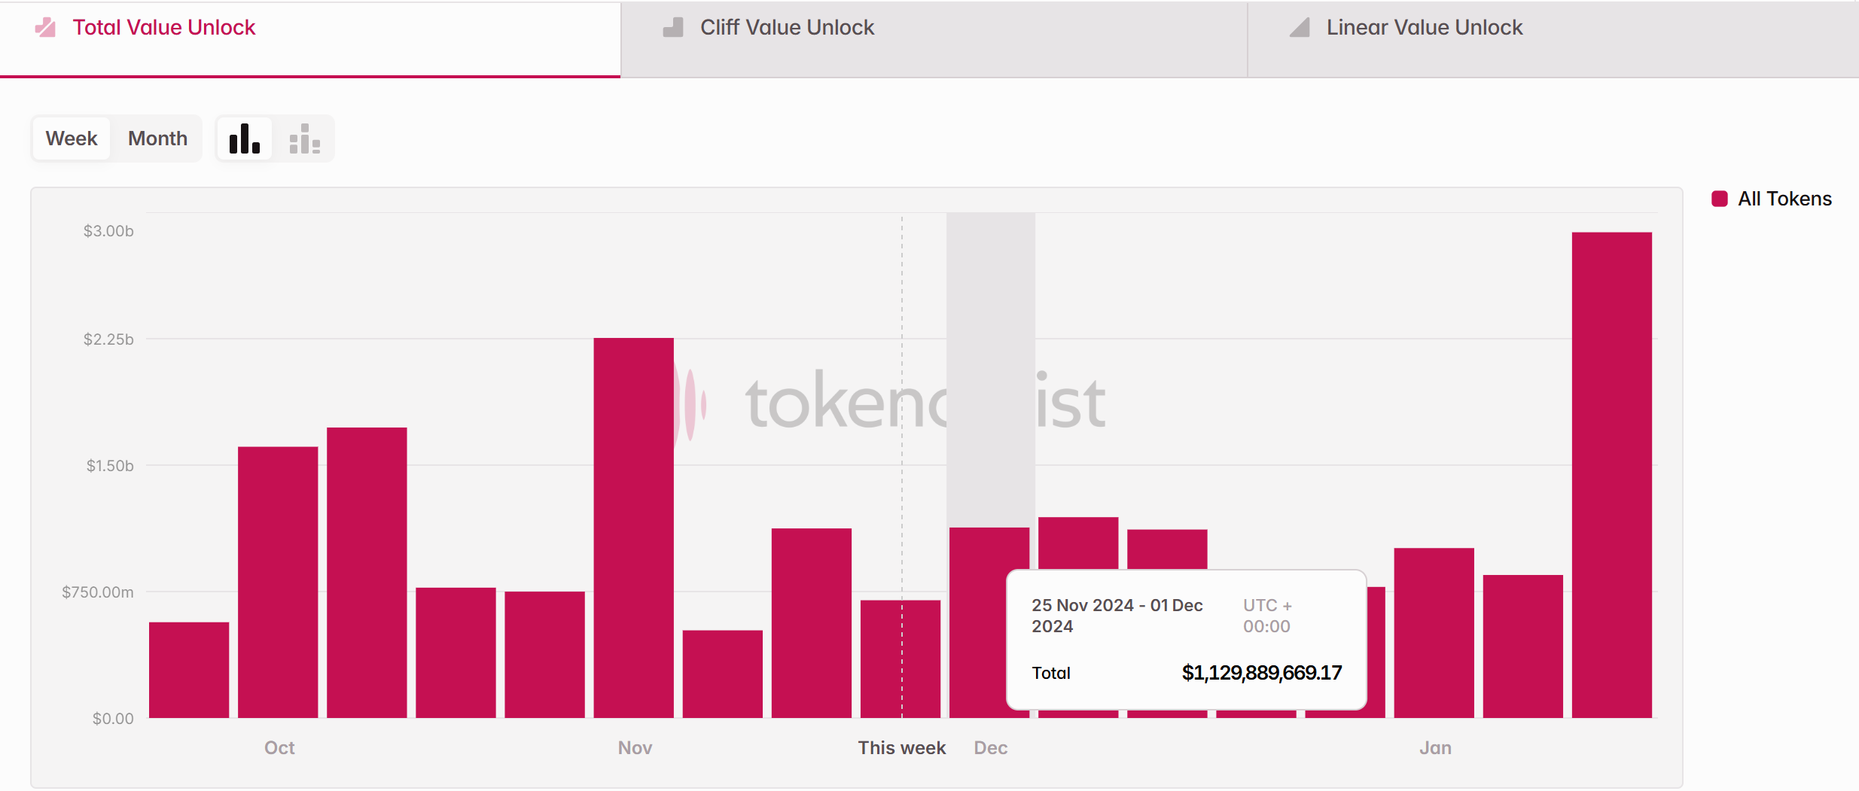Click the $0.00 axis value
1859x791 pixels.
tap(113, 719)
